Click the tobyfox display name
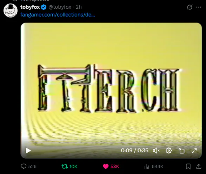Viewport: 206px width, 174px height. pos(30,7)
